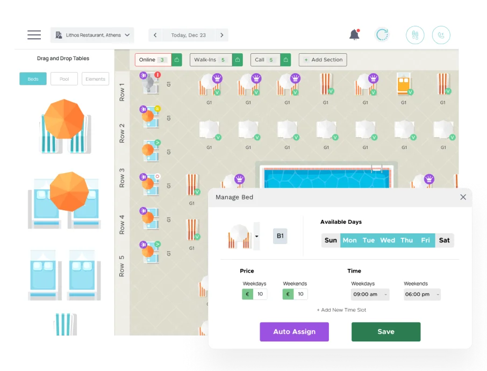Image resolution: width=487 pixels, height=371 pixels.
Task: Click the refresh icon
Action: [382, 35]
